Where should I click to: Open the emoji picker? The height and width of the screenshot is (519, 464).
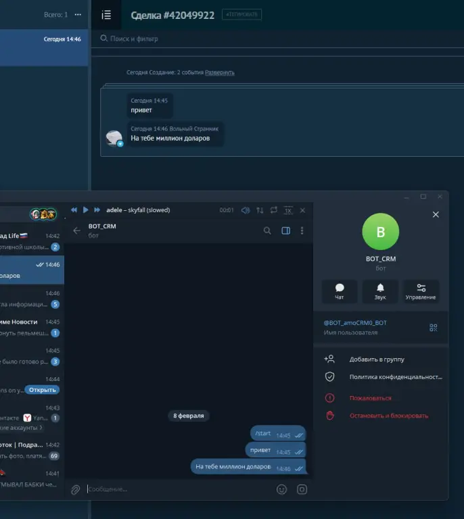coord(281,489)
